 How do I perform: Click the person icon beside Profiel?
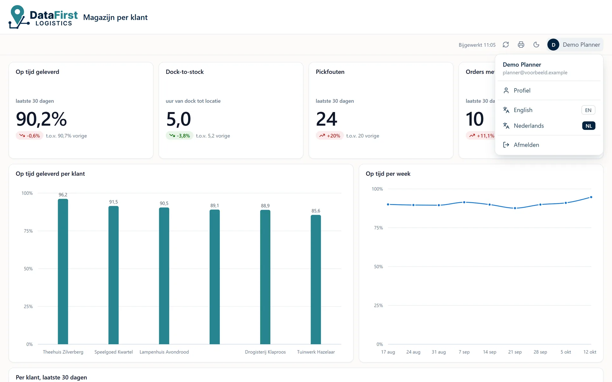click(506, 91)
